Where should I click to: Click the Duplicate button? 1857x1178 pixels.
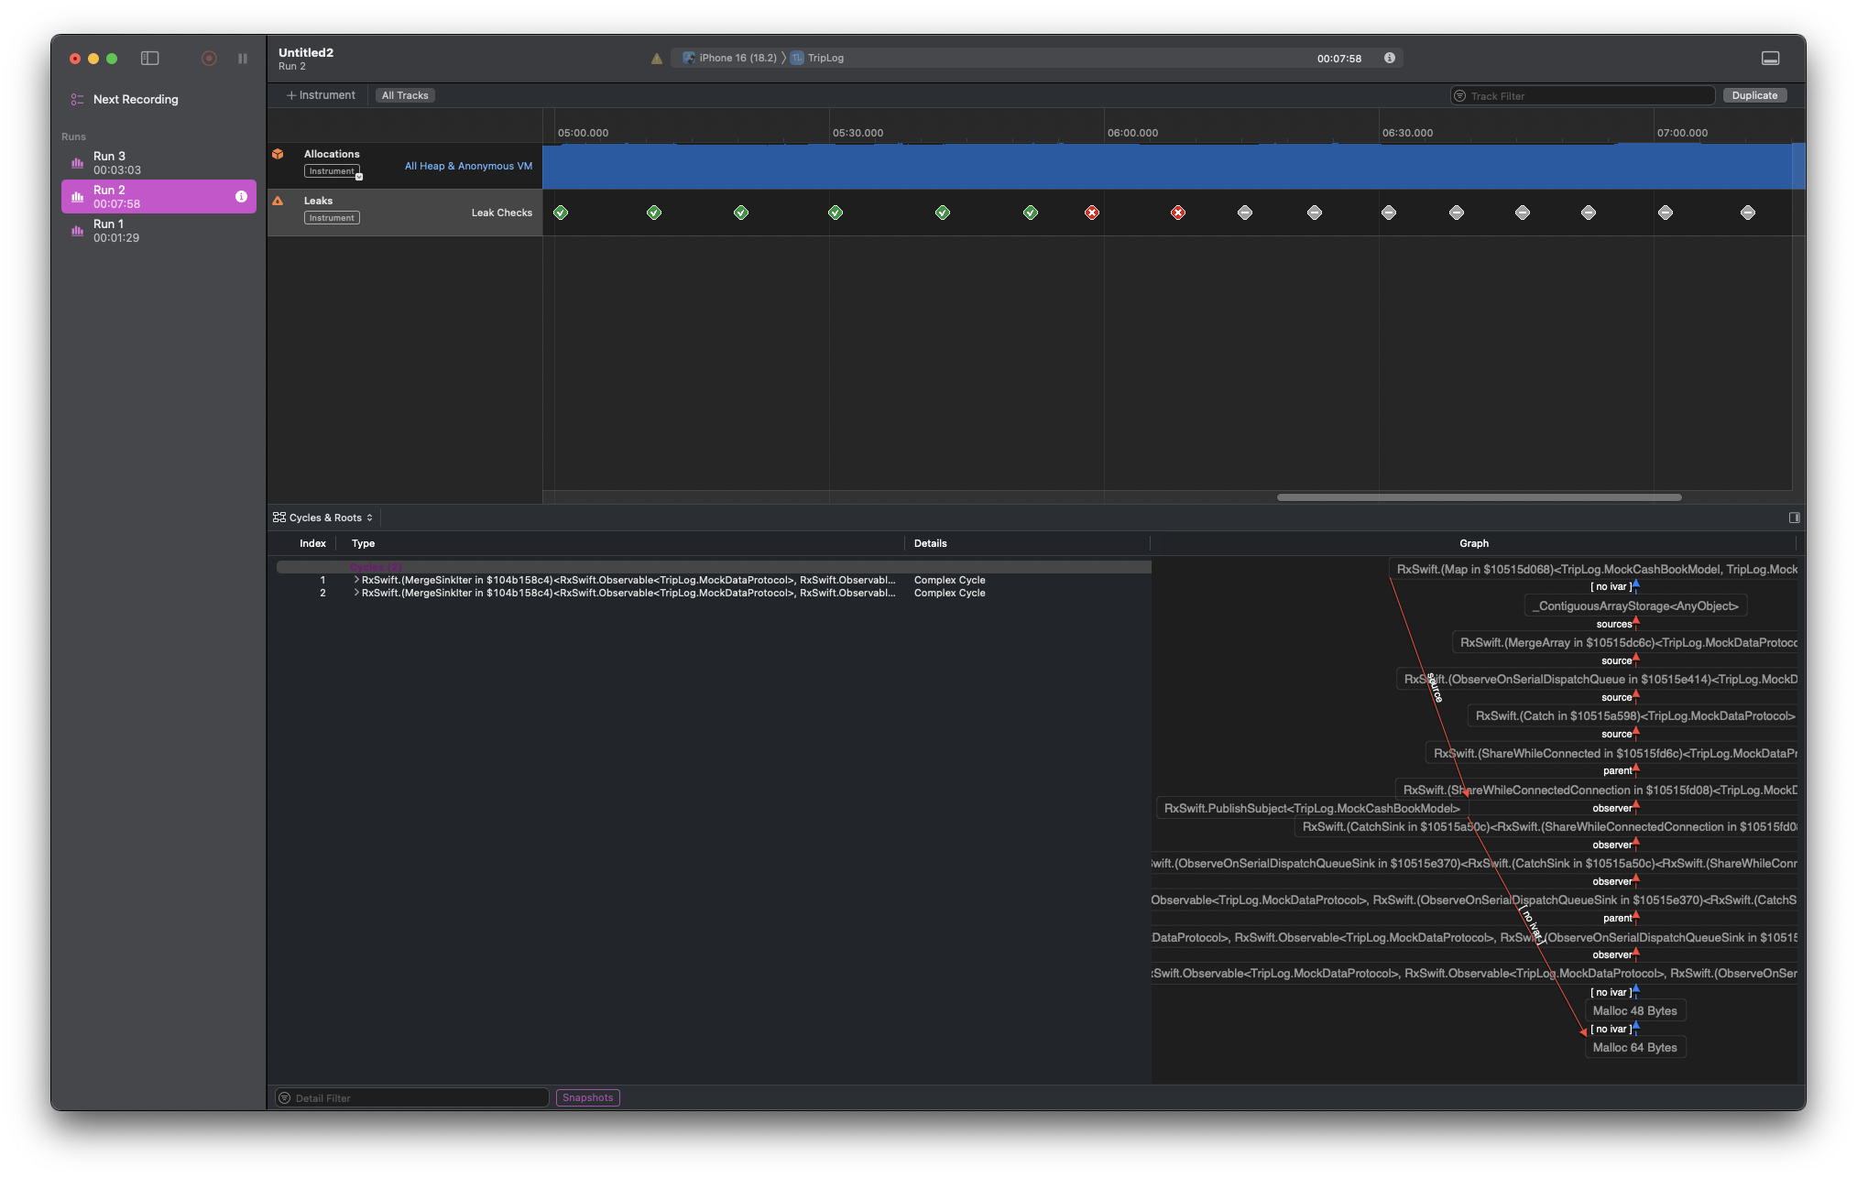click(1753, 95)
